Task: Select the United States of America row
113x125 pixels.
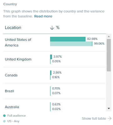Action: tap(54, 42)
